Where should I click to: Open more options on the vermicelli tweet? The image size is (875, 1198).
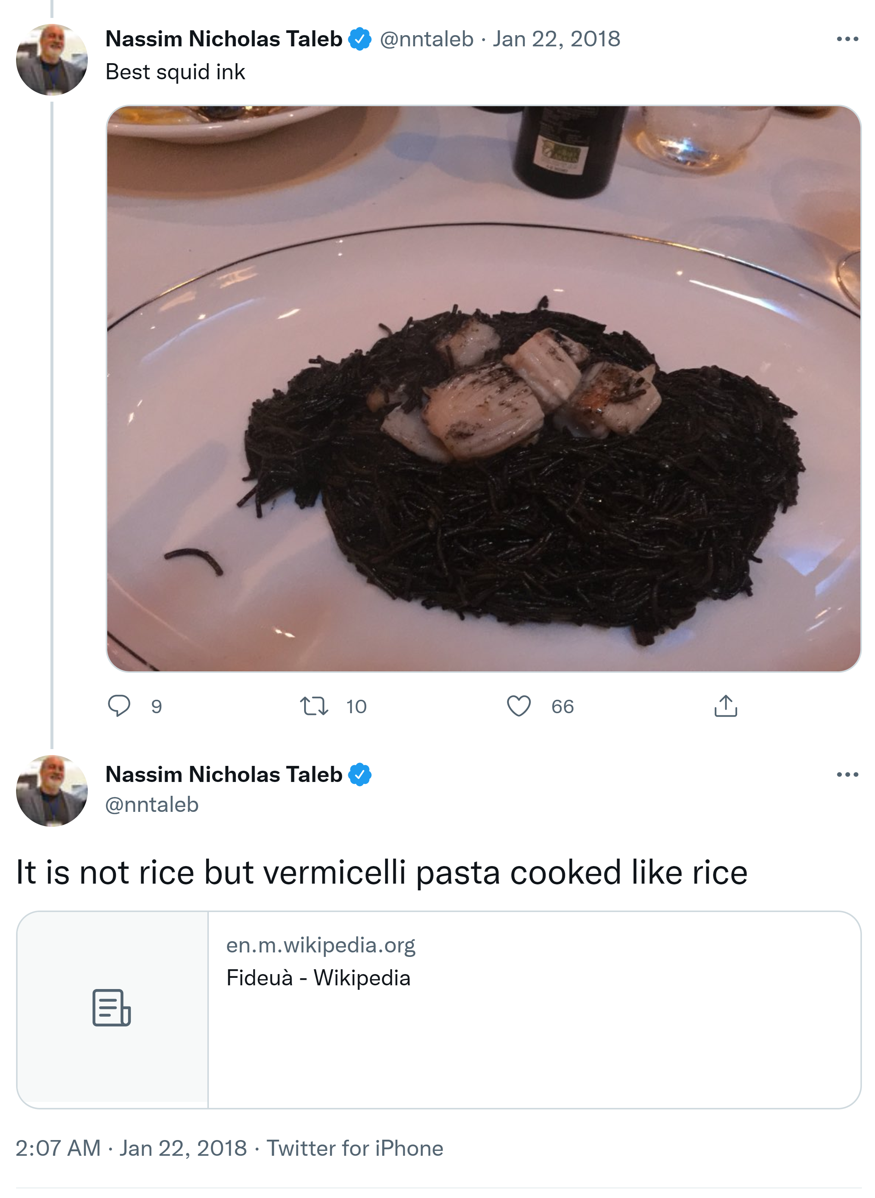(x=847, y=774)
